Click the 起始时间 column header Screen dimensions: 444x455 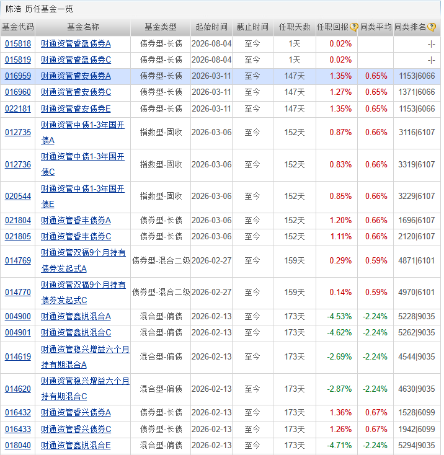point(211,27)
